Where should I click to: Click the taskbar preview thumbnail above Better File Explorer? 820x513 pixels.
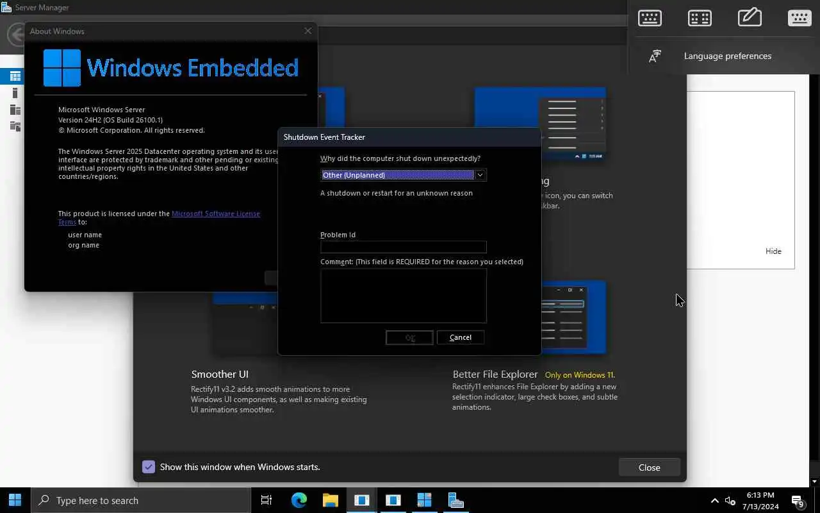tap(540, 124)
